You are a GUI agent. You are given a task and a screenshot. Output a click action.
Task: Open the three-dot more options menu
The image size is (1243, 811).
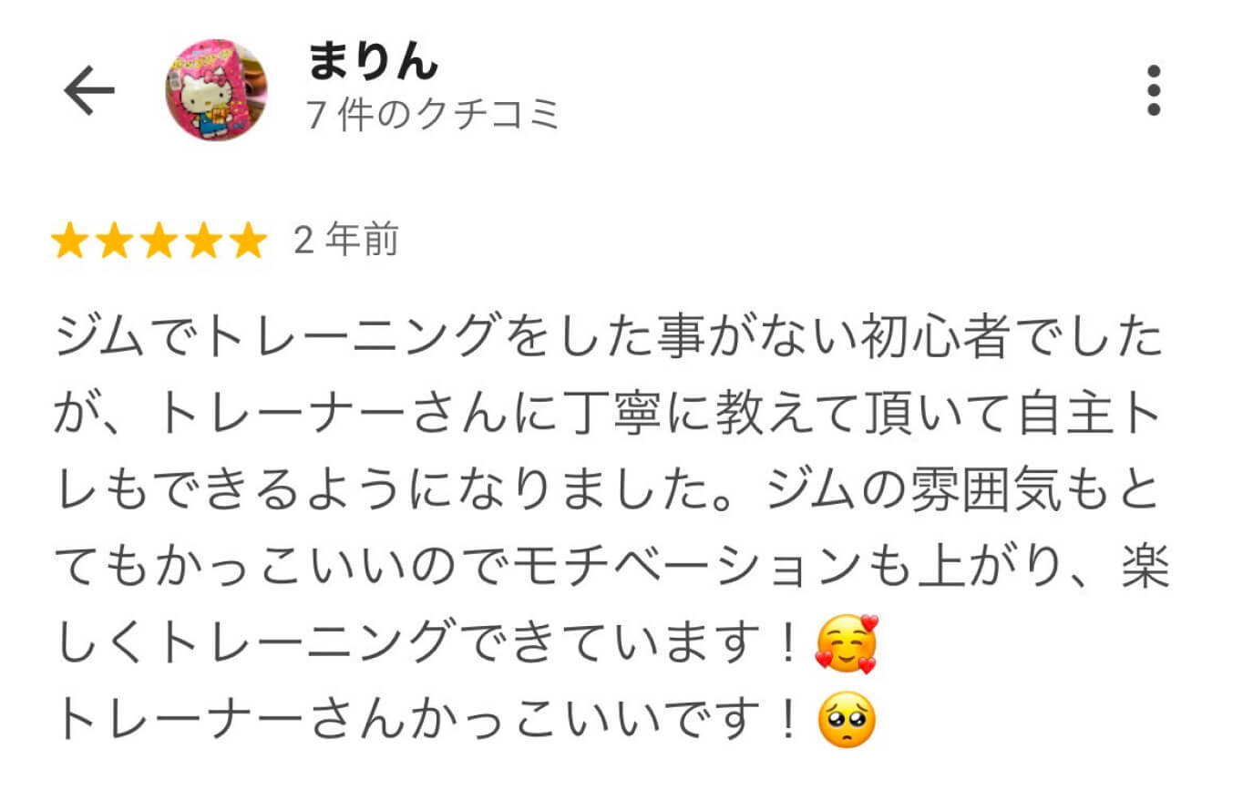click(1154, 91)
